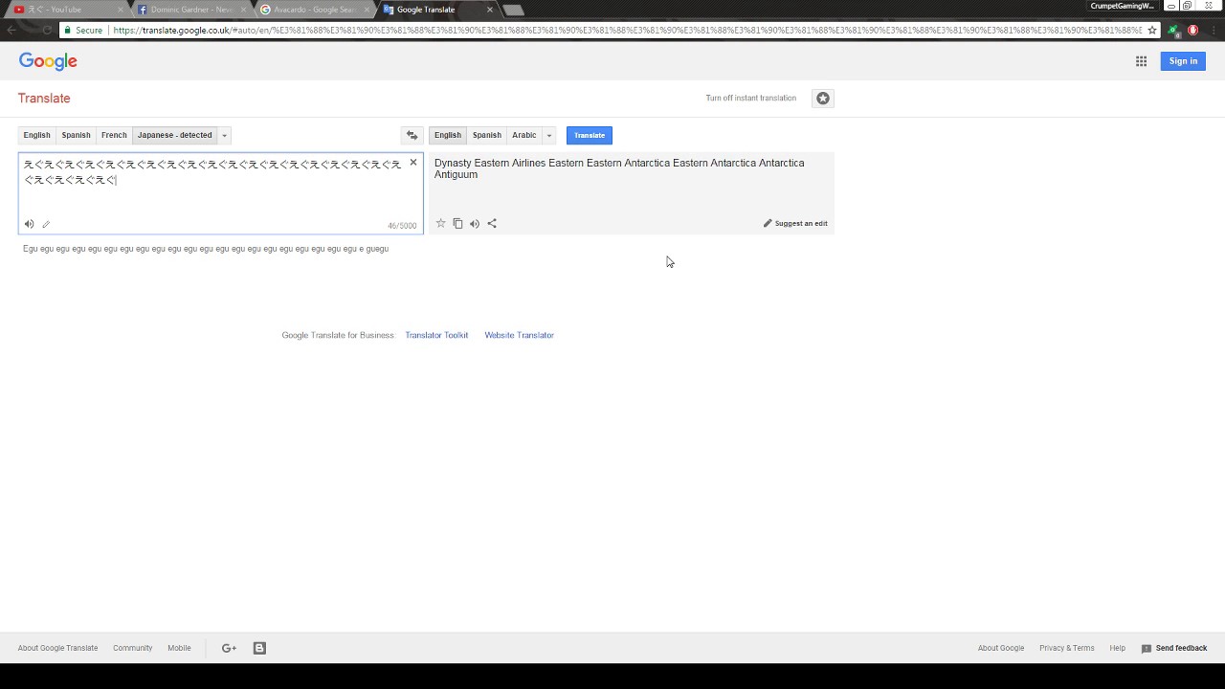Go back to the previous page
The width and height of the screenshot is (1225, 689).
[11, 30]
